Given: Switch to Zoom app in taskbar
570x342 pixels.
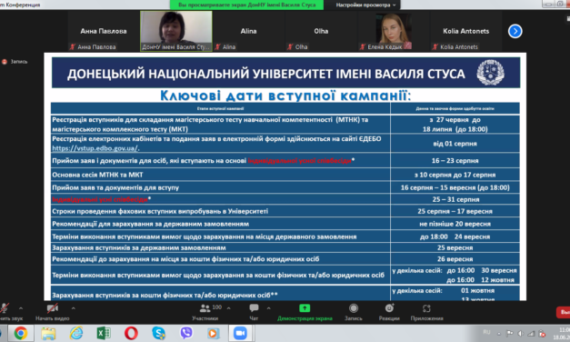Looking at the screenshot, I should pyautogui.click(x=240, y=333).
